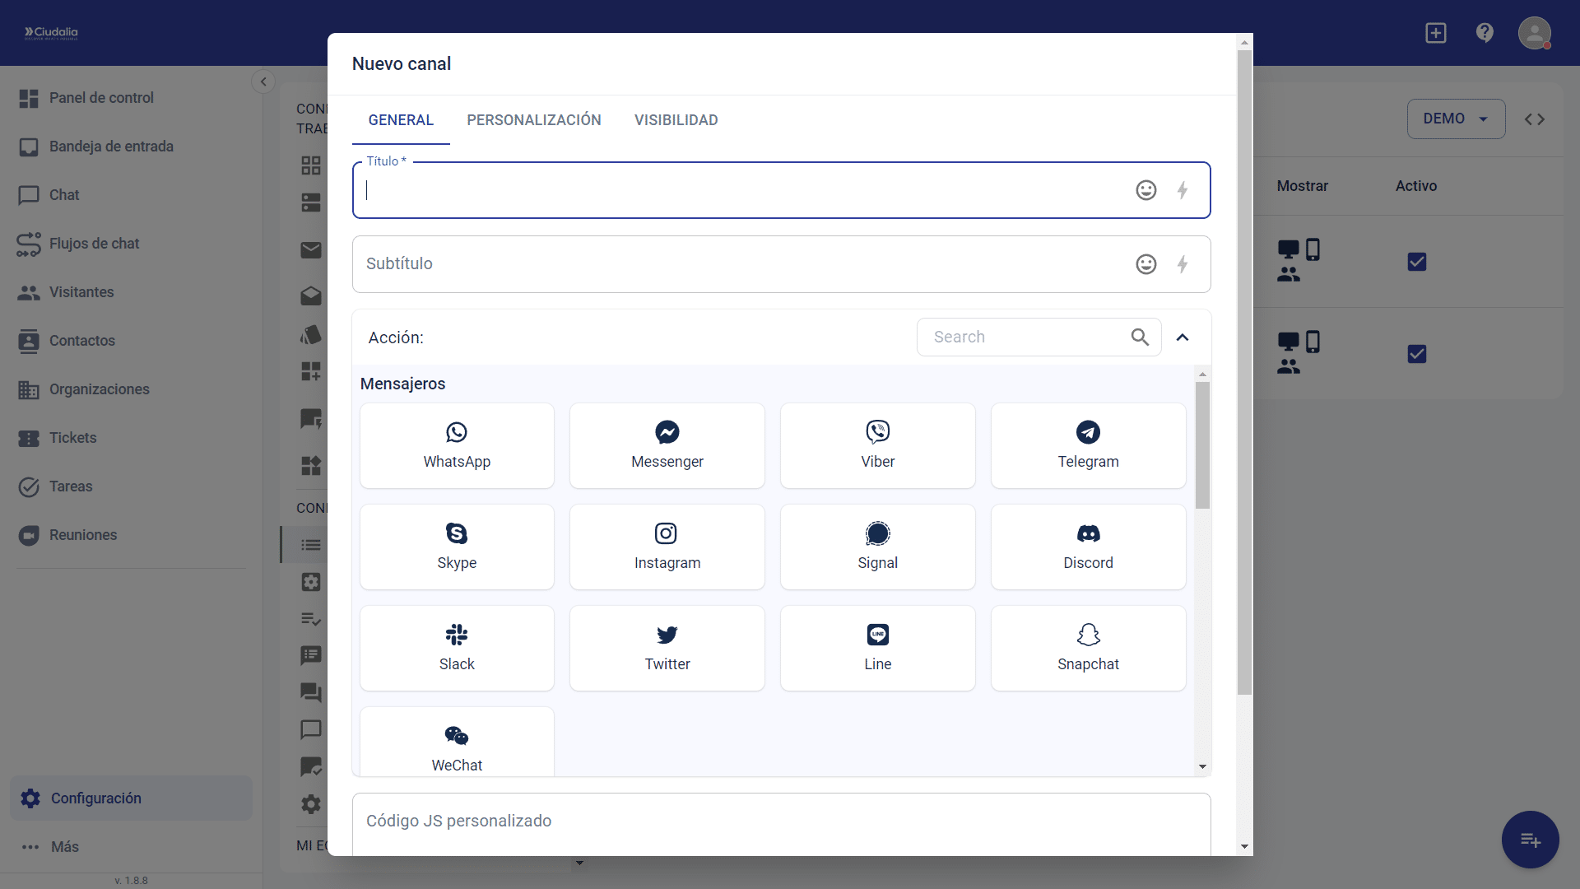Image resolution: width=1580 pixels, height=889 pixels.
Task: Collapse the Acción section chevron
Action: tap(1183, 337)
